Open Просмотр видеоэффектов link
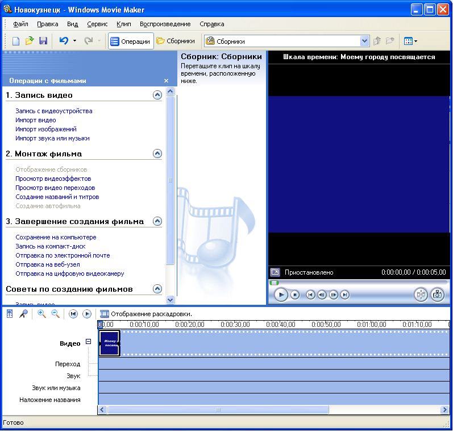The width and height of the screenshot is (453, 431). 53,179
